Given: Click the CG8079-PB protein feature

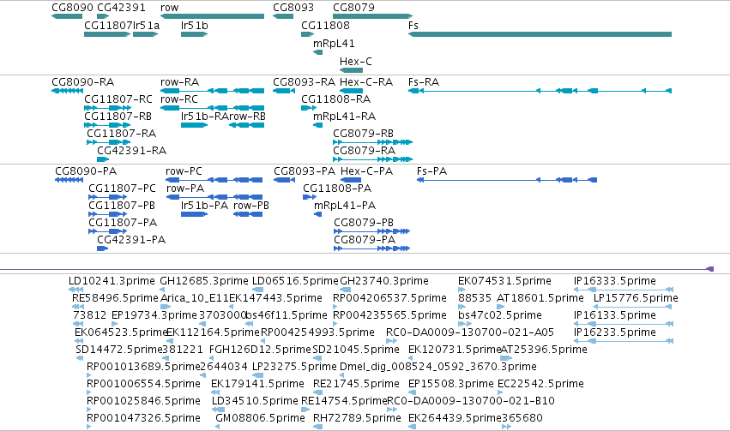Looking at the screenshot, I should pos(371,231).
